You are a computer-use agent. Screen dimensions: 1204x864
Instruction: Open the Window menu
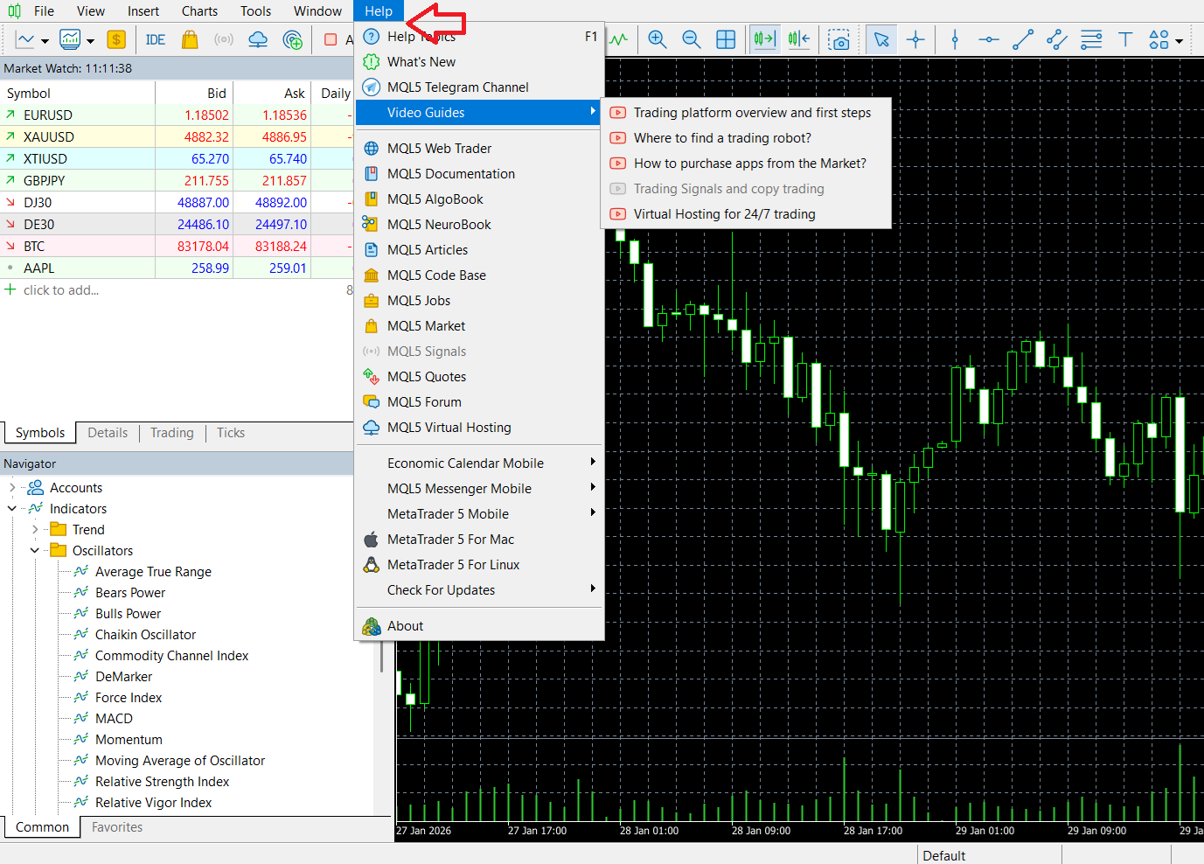point(318,11)
